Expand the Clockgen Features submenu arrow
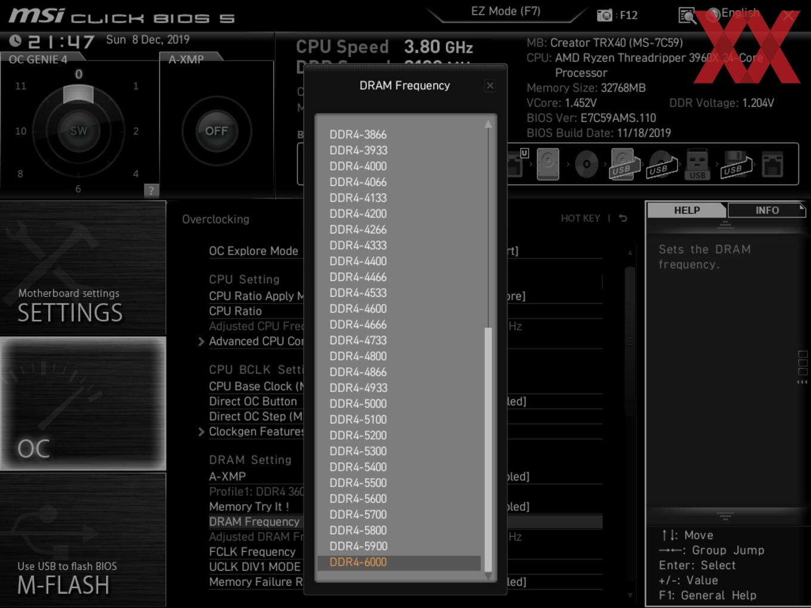 click(x=201, y=432)
